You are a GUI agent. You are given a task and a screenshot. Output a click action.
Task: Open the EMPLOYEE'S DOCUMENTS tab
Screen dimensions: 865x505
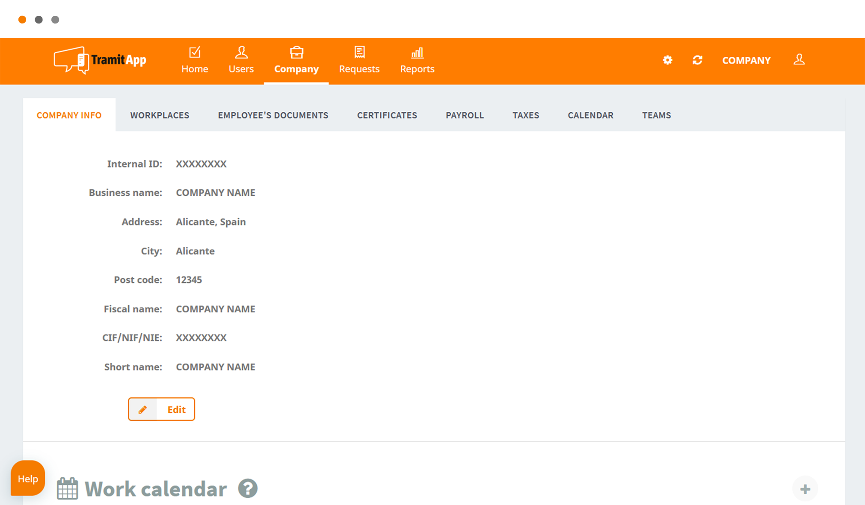click(x=273, y=115)
